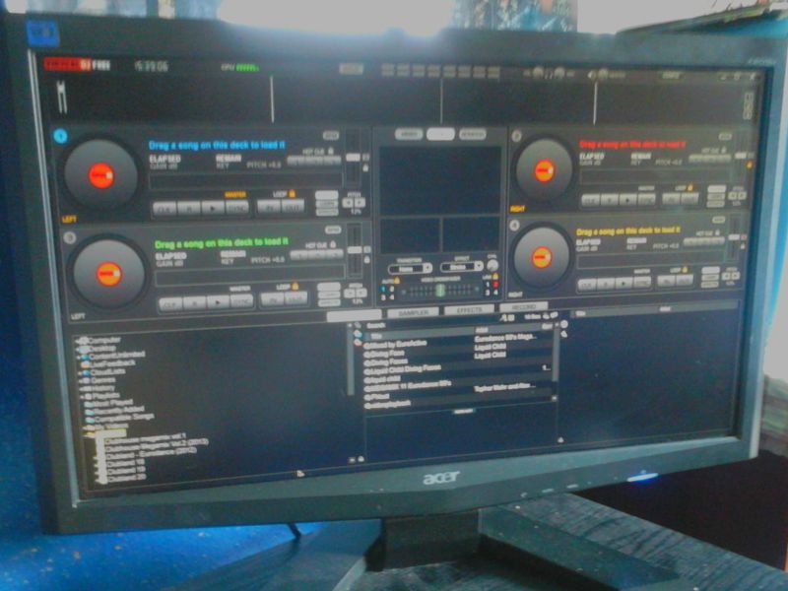The width and height of the screenshot is (788, 591).
Task: Click the pause button on blue deck 1
Action: point(189,208)
